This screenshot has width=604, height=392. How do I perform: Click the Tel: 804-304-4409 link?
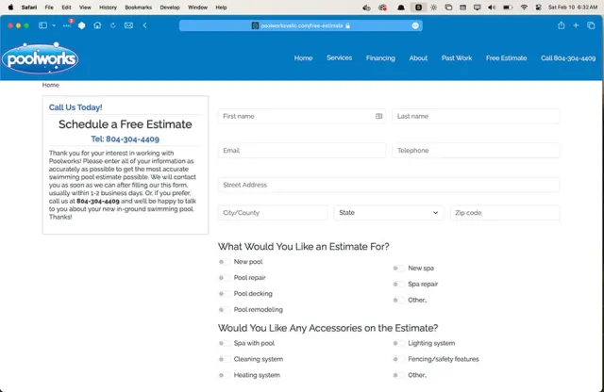[x=126, y=139]
